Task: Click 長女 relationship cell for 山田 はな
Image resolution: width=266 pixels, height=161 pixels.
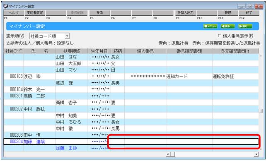Action: [x=118, y=57]
